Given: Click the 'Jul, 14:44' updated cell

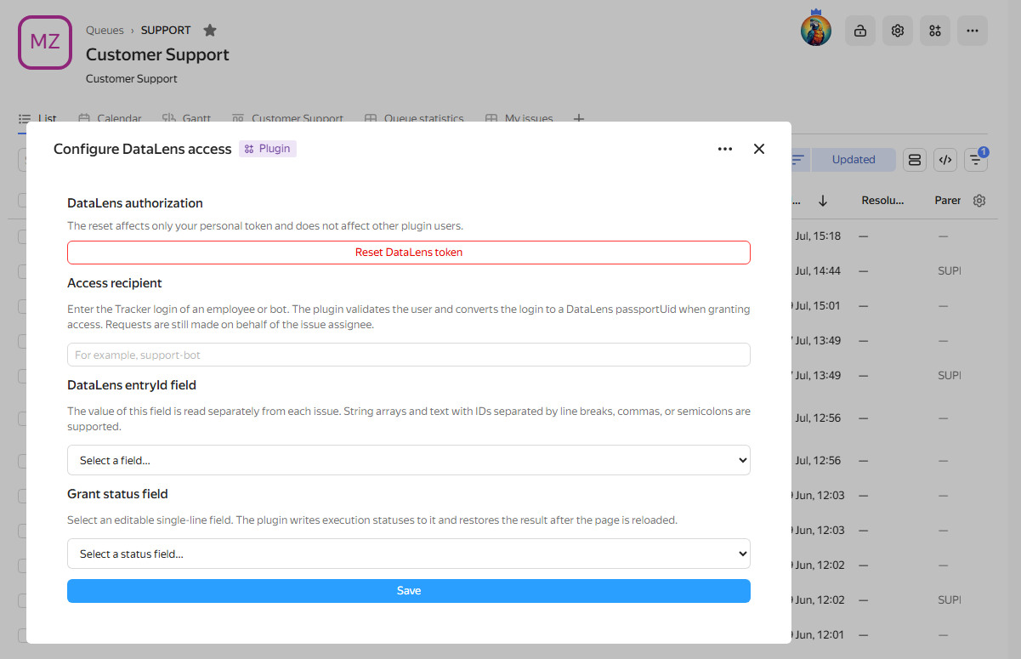Looking at the screenshot, I should point(816,270).
